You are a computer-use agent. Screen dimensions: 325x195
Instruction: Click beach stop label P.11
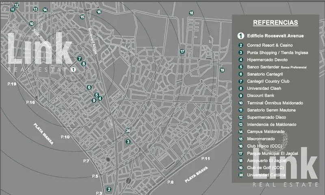click(x=206, y=158)
